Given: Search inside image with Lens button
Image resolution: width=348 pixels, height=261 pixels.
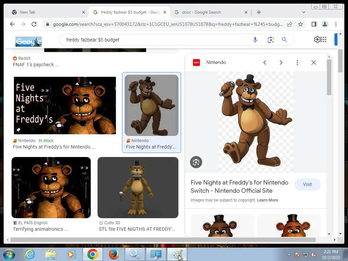Looking at the screenshot, I should point(196,162).
